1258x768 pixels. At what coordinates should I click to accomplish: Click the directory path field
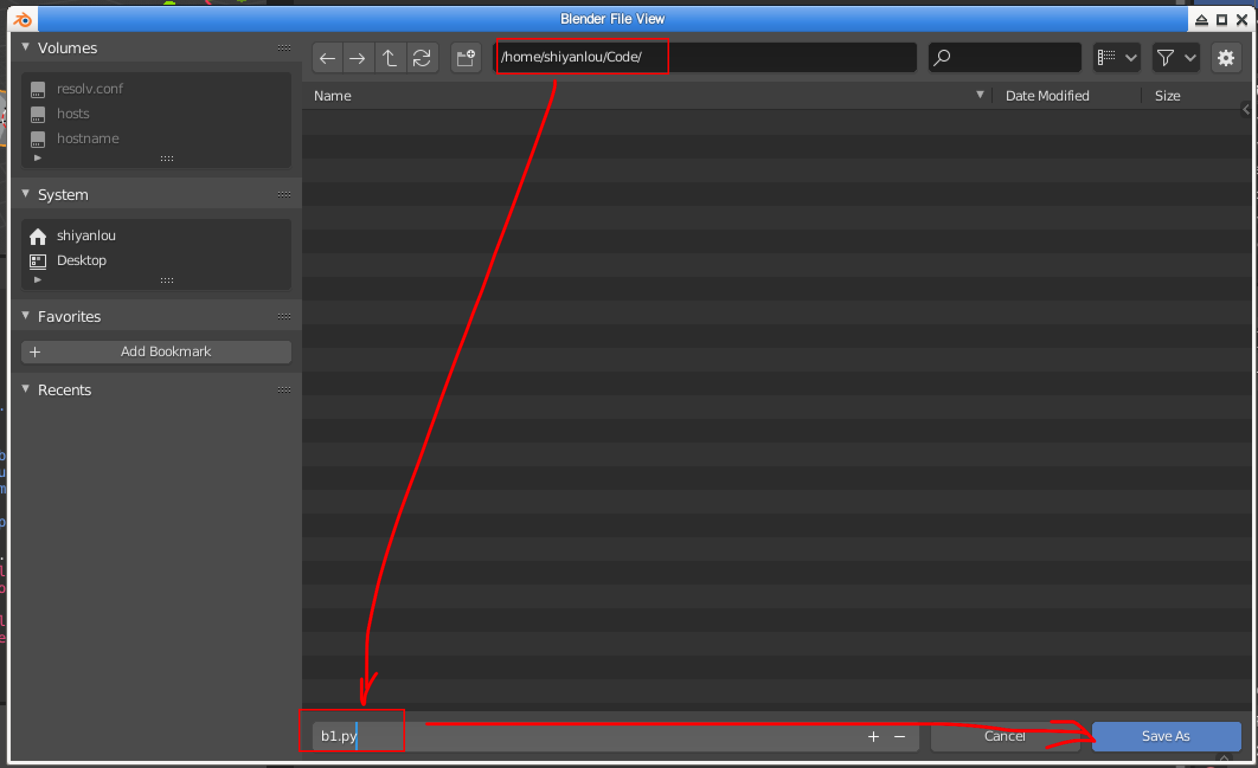coord(705,57)
